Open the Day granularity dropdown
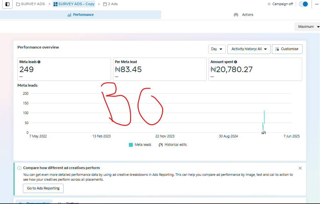320x204 pixels. [217, 49]
